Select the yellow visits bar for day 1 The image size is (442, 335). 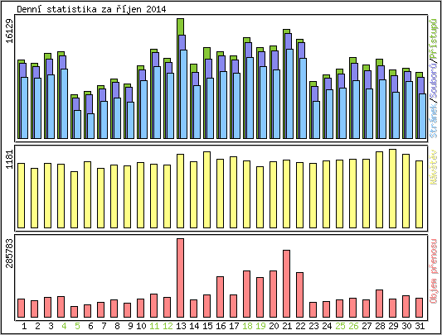(x=21, y=196)
